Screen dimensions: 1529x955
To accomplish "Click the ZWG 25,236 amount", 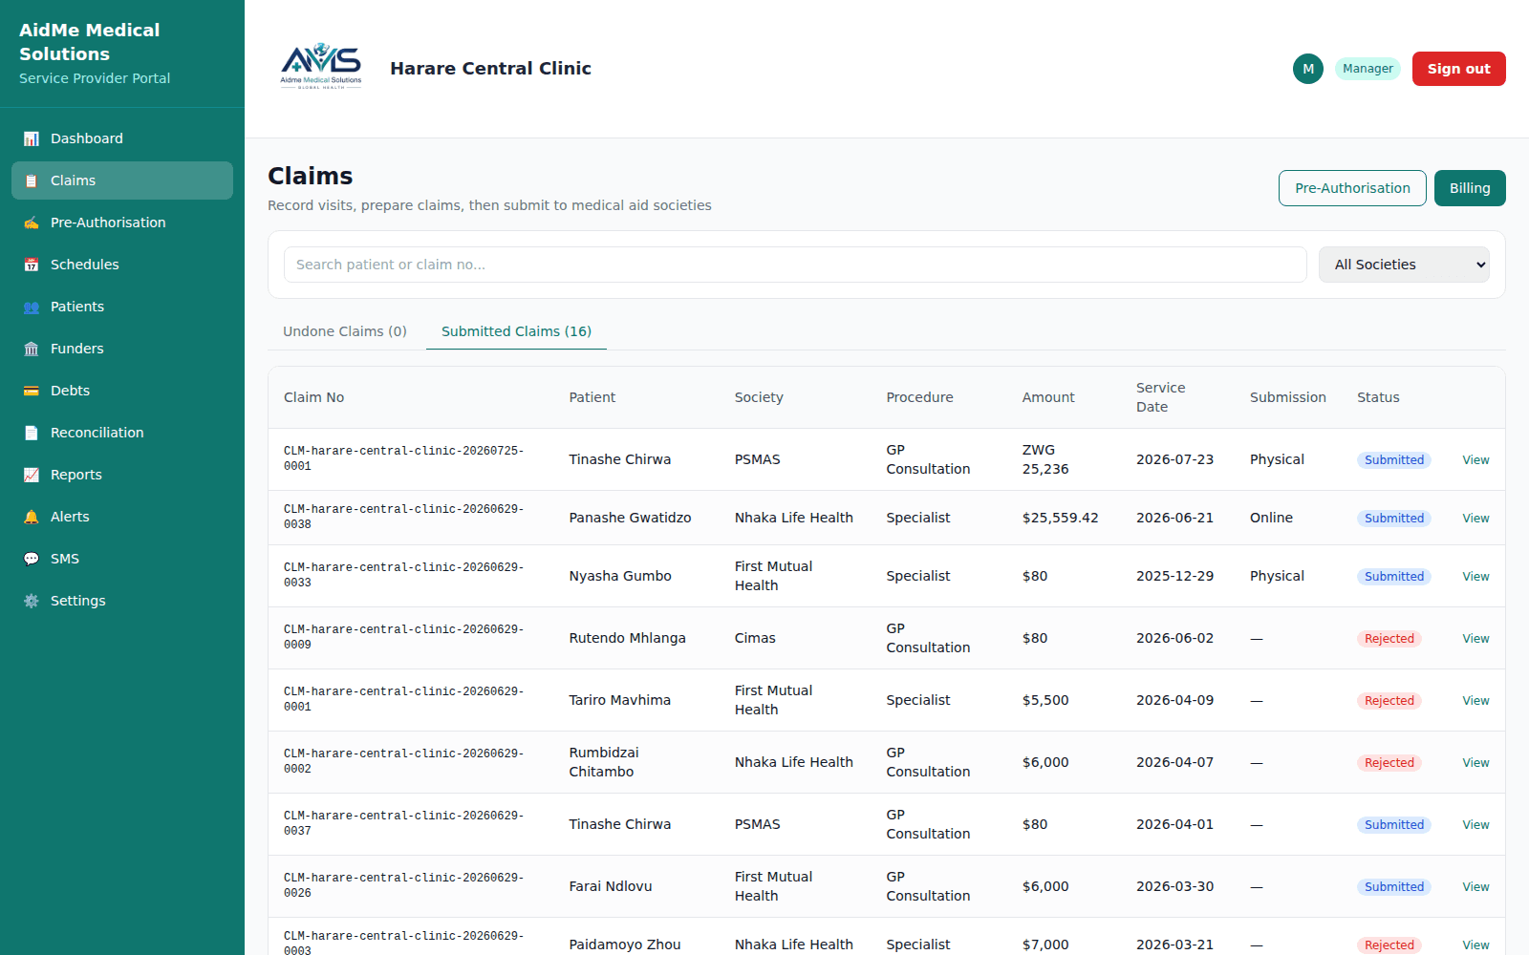I will click(1045, 459).
